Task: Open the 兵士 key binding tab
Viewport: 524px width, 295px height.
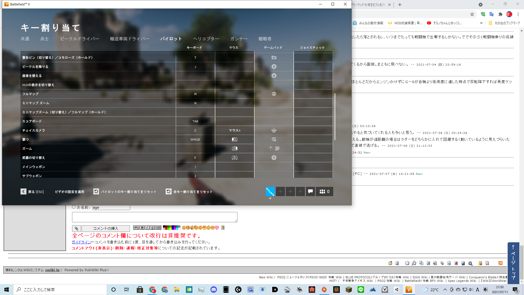Action: point(44,39)
